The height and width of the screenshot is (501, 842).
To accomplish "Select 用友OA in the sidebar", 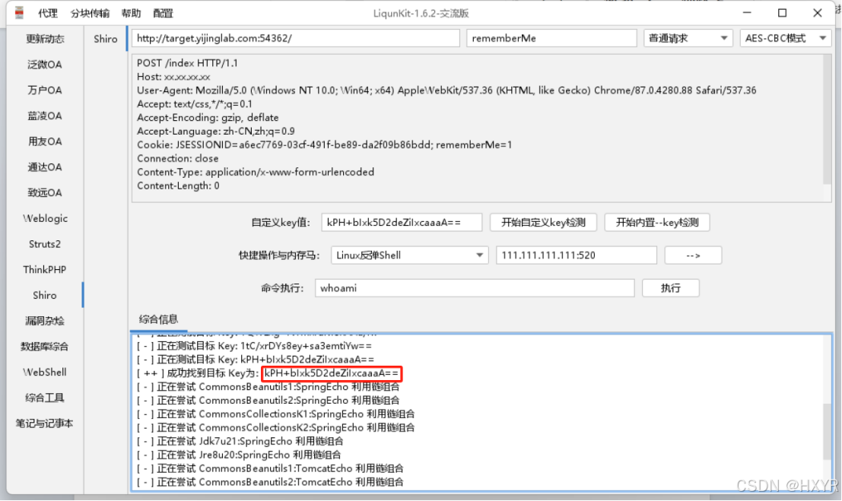I will [x=45, y=141].
